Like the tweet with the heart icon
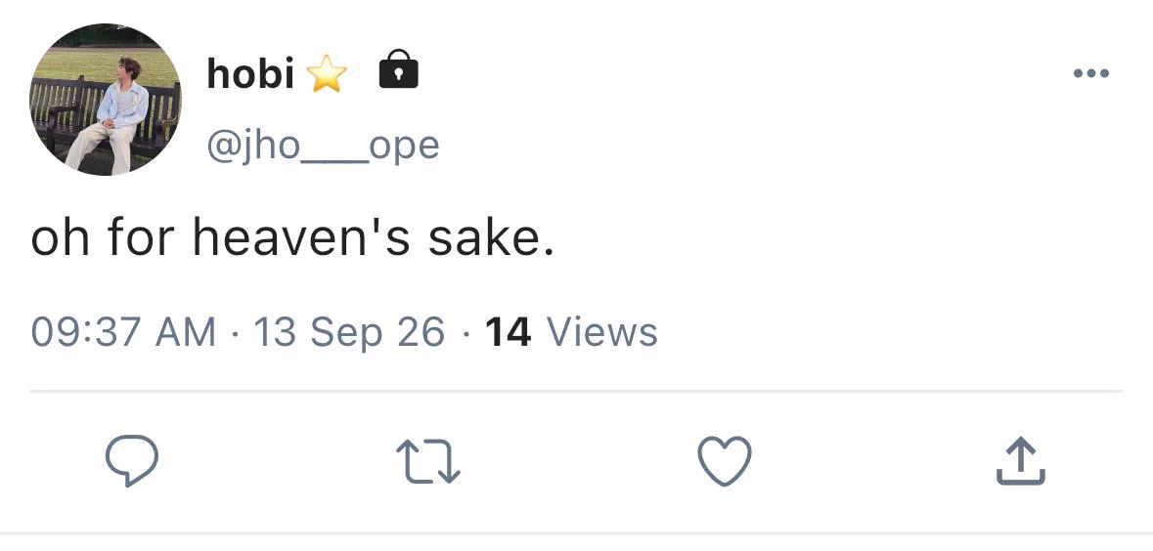Image resolution: width=1153 pixels, height=551 pixels. pyautogui.click(x=725, y=461)
